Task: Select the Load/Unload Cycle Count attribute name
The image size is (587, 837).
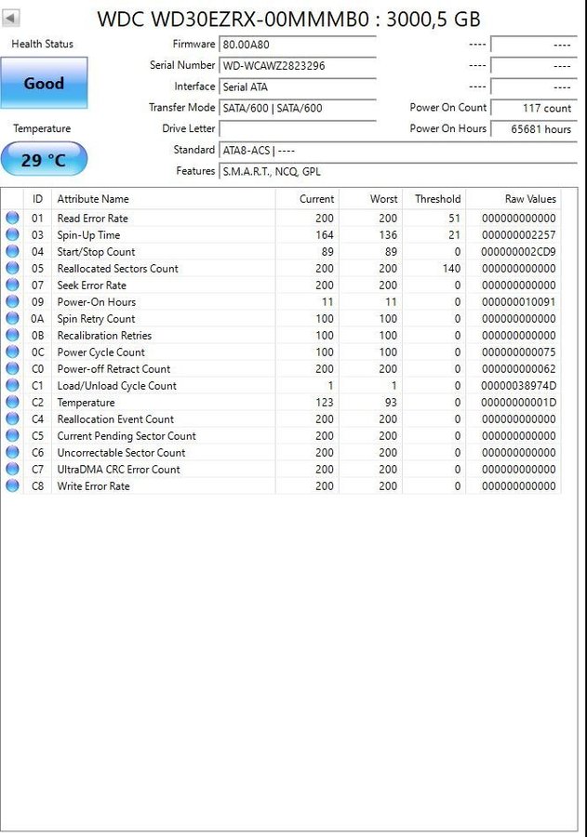Action: (x=116, y=386)
